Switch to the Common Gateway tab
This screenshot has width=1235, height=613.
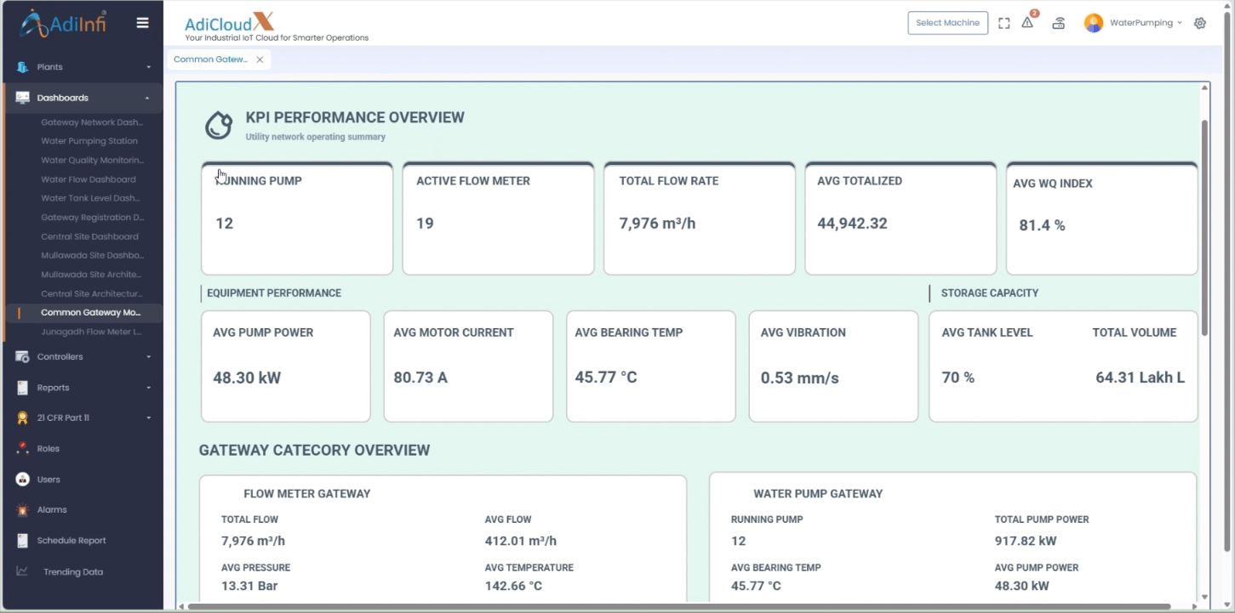pyautogui.click(x=210, y=60)
